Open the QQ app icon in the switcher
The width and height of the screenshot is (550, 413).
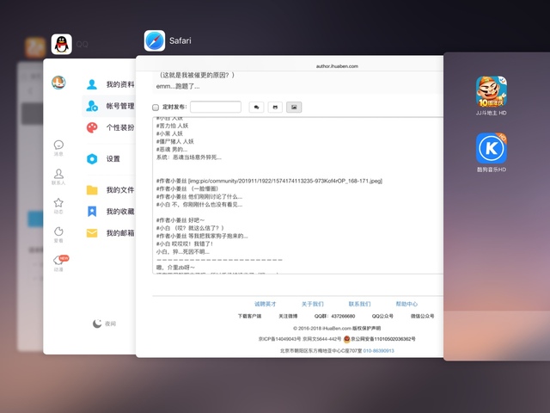click(x=62, y=44)
